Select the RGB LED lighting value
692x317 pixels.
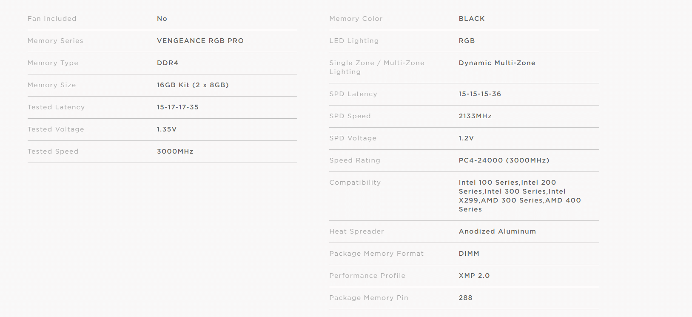tap(467, 41)
